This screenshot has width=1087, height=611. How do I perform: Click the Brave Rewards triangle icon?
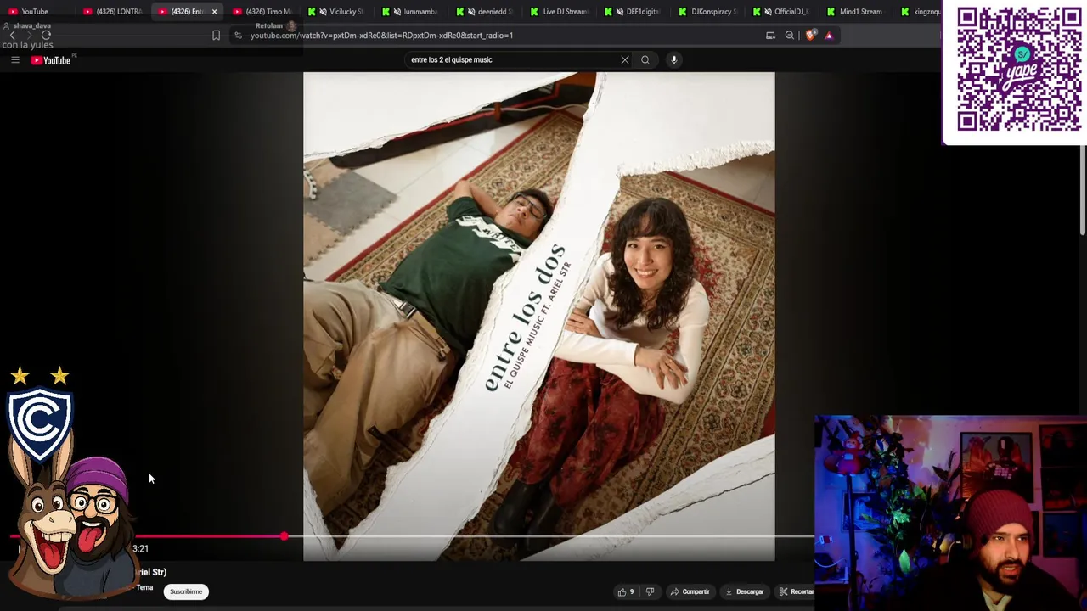829,36
